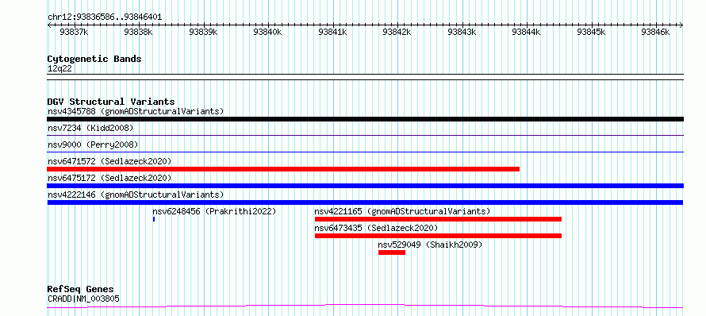Click the nsv4221165 red variant bar
Image resolution: width=706 pixels, height=316 pixels.
438,219
